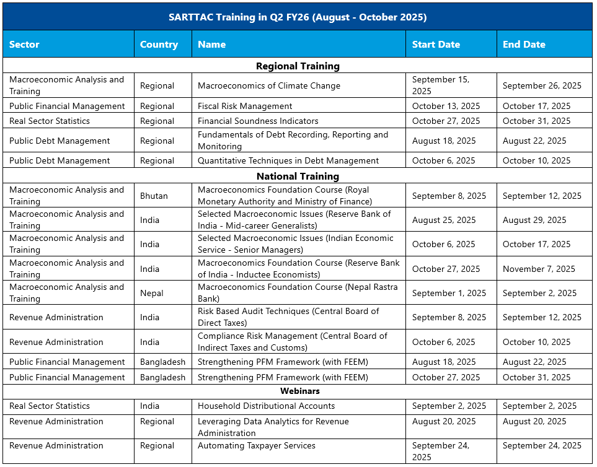597x467 pixels.
Task: Select the November 7, 2025 end date
Action: (x=539, y=269)
